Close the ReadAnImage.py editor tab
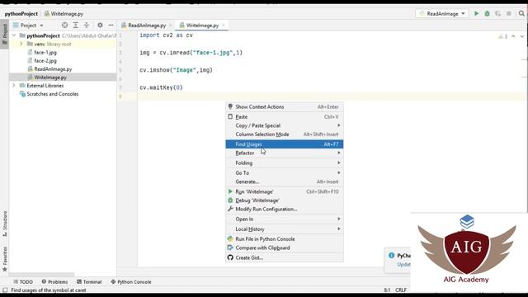The image size is (528, 297). click(x=171, y=26)
